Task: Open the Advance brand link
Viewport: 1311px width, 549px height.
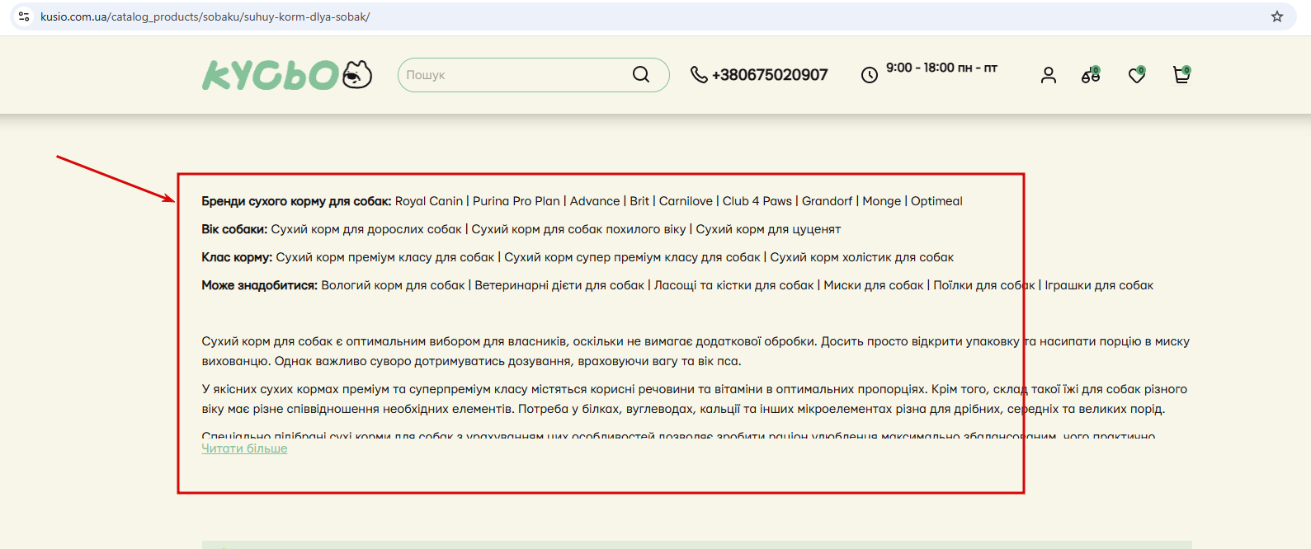Action: coord(595,201)
